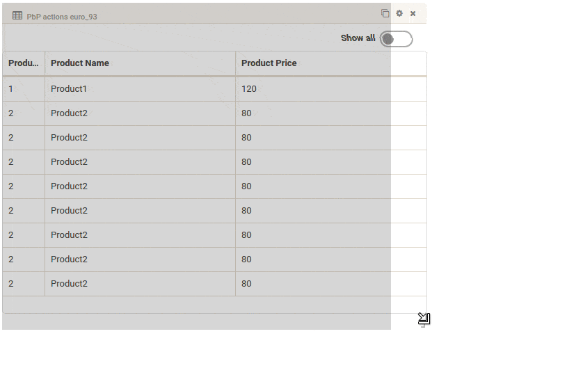
Task: Select the 120 price cell
Action: click(249, 89)
